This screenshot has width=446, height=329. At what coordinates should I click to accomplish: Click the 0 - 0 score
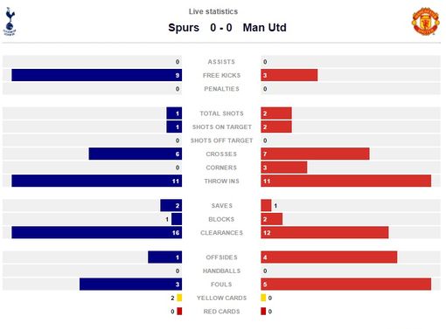pyautogui.click(x=221, y=28)
